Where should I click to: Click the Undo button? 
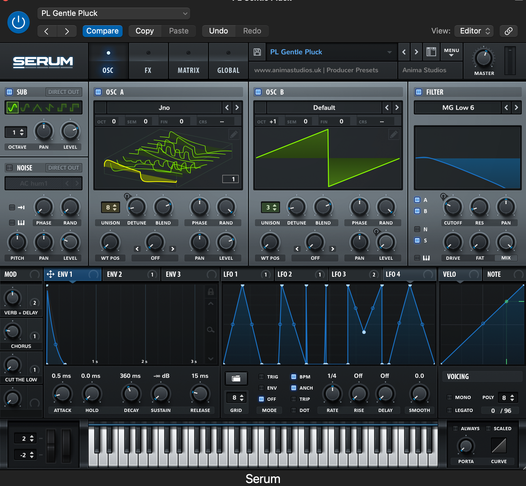coord(218,31)
